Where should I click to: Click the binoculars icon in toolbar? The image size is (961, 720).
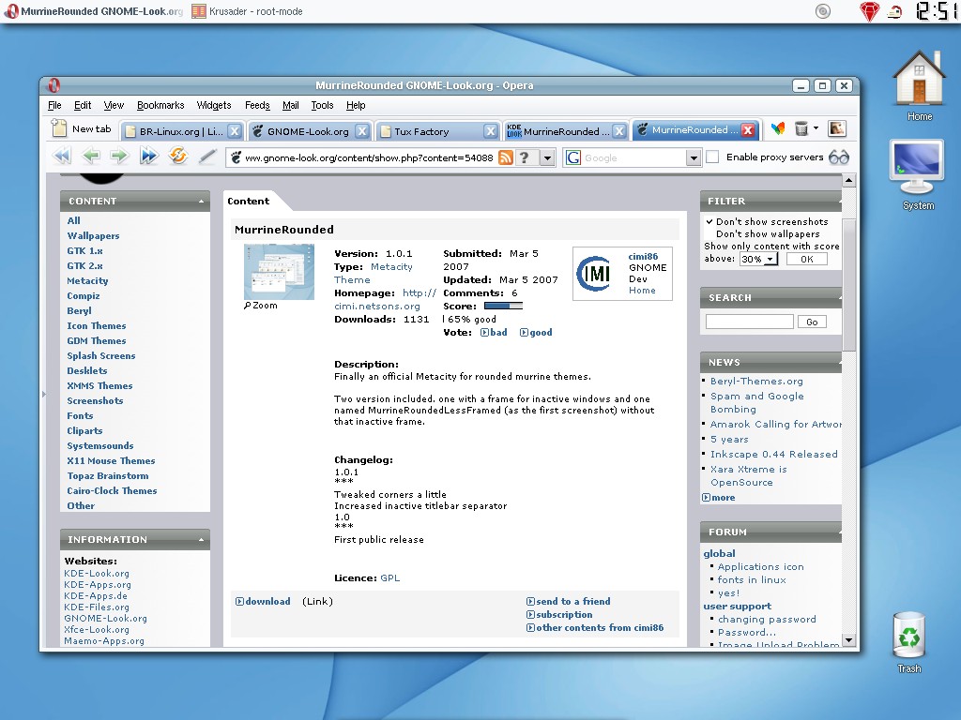[839, 157]
